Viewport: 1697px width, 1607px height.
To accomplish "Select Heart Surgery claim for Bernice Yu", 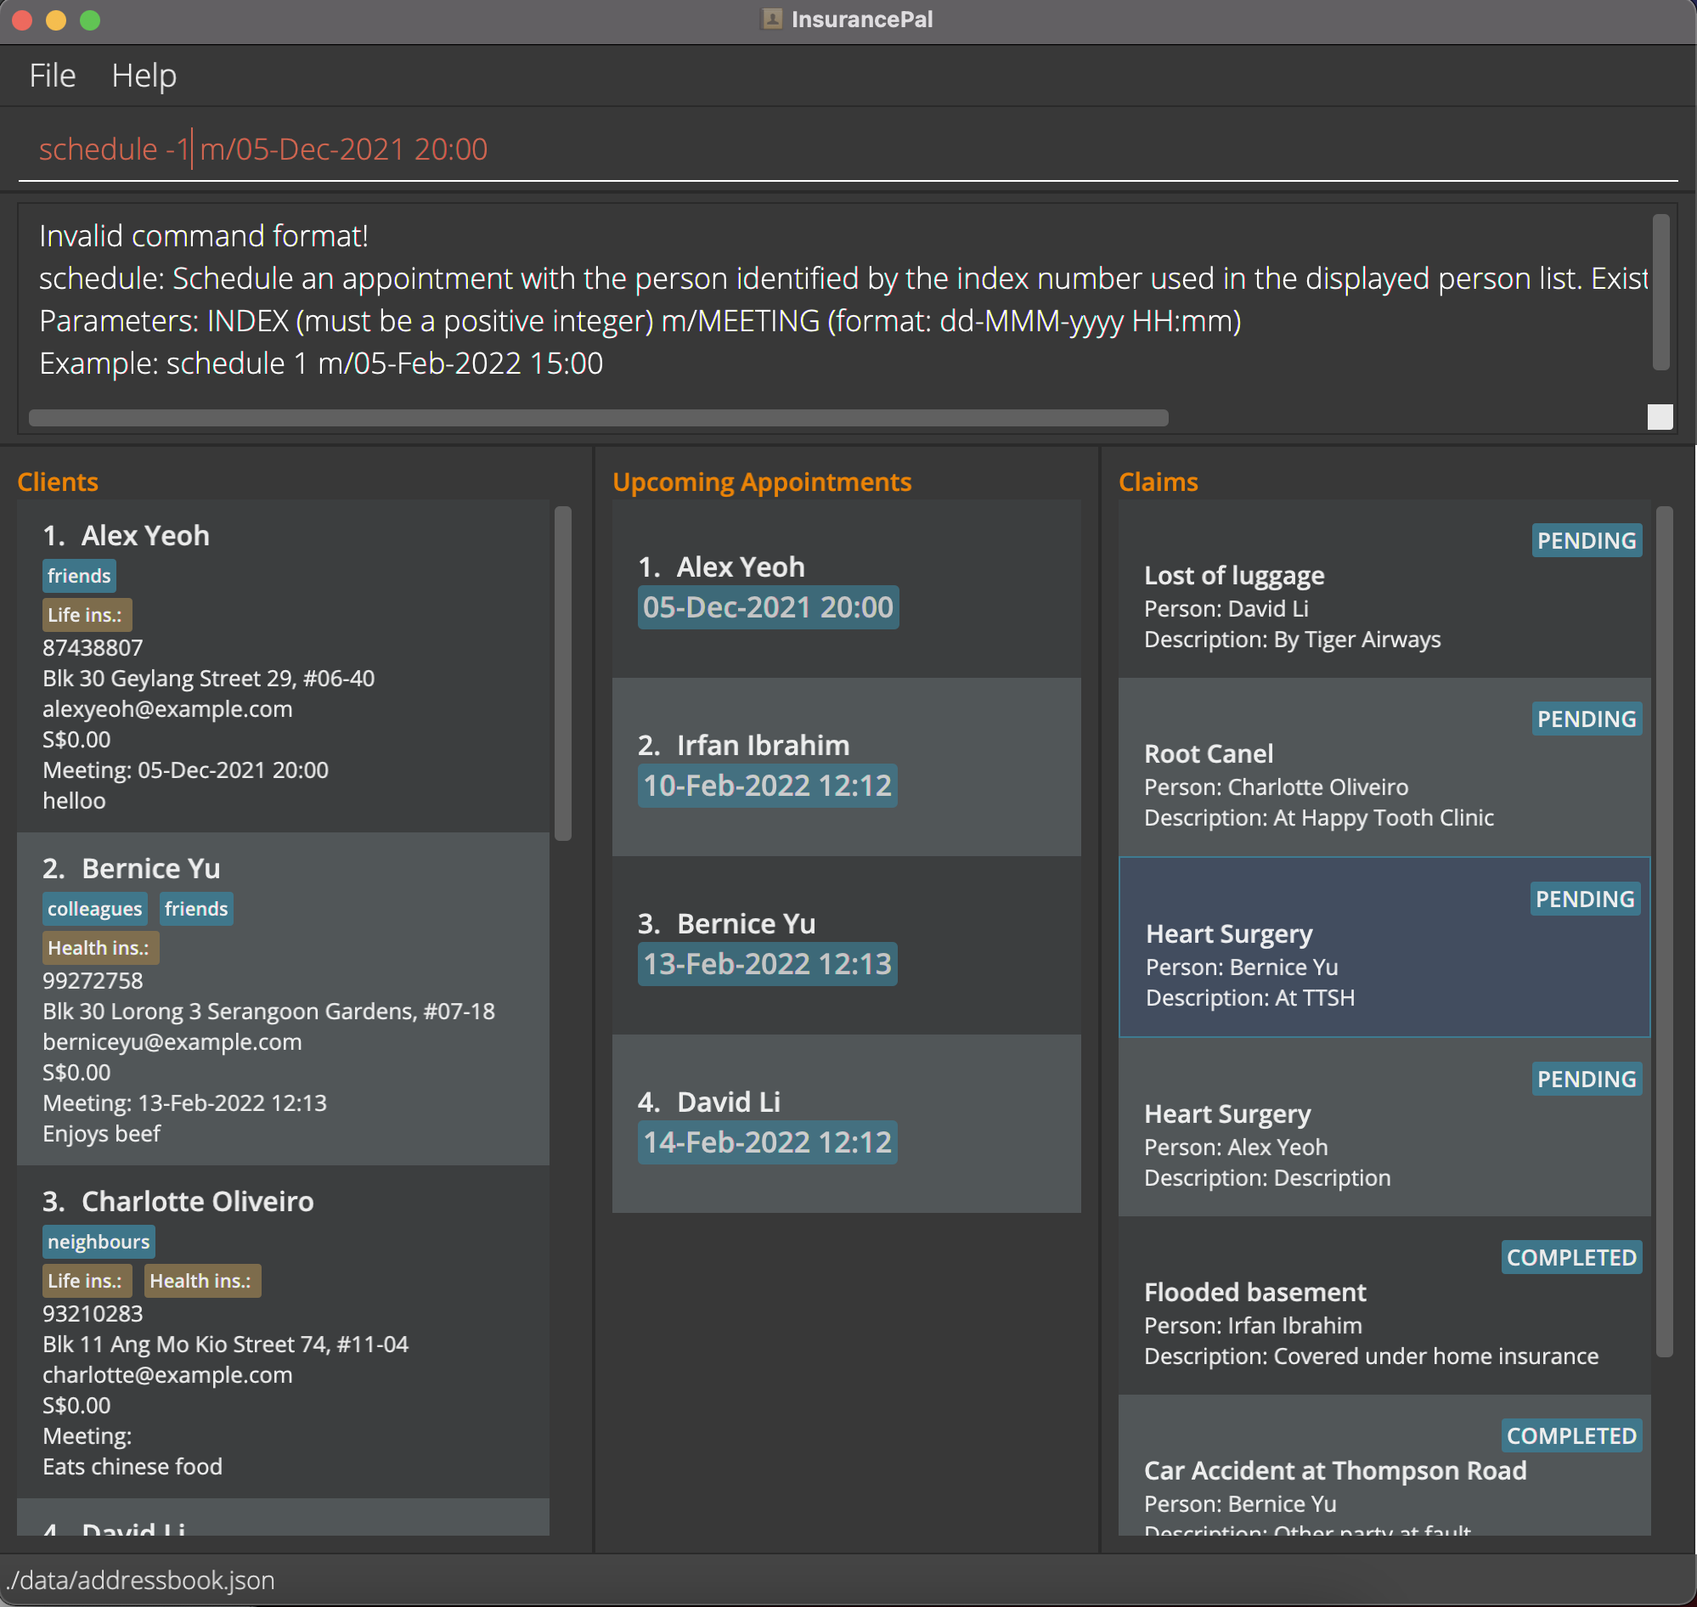I will (x=1384, y=947).
